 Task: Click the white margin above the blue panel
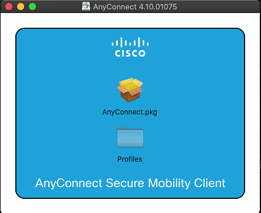pyautogui.click(x=130, y=20)
